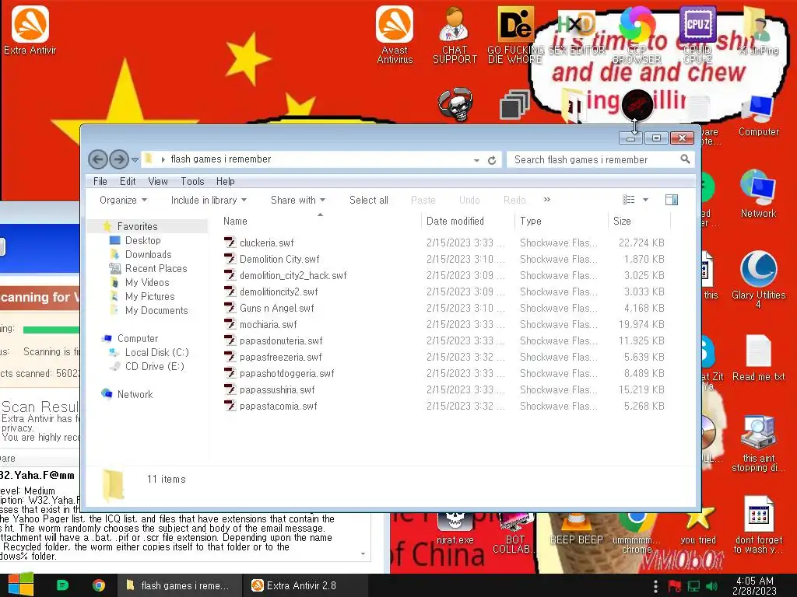Open the View menu
This screenshot has width=797, height=597.
pyautogui.click(x=158, y=181)
